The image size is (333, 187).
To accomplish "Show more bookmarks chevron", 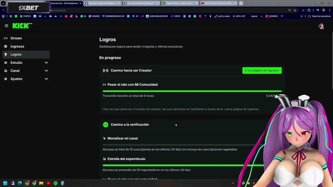I will point(302,16).
